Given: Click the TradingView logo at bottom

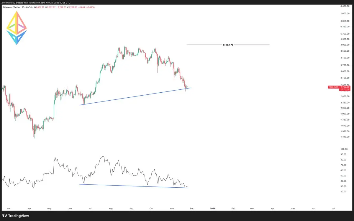Looking at the screenshot, I should (16, 216).
